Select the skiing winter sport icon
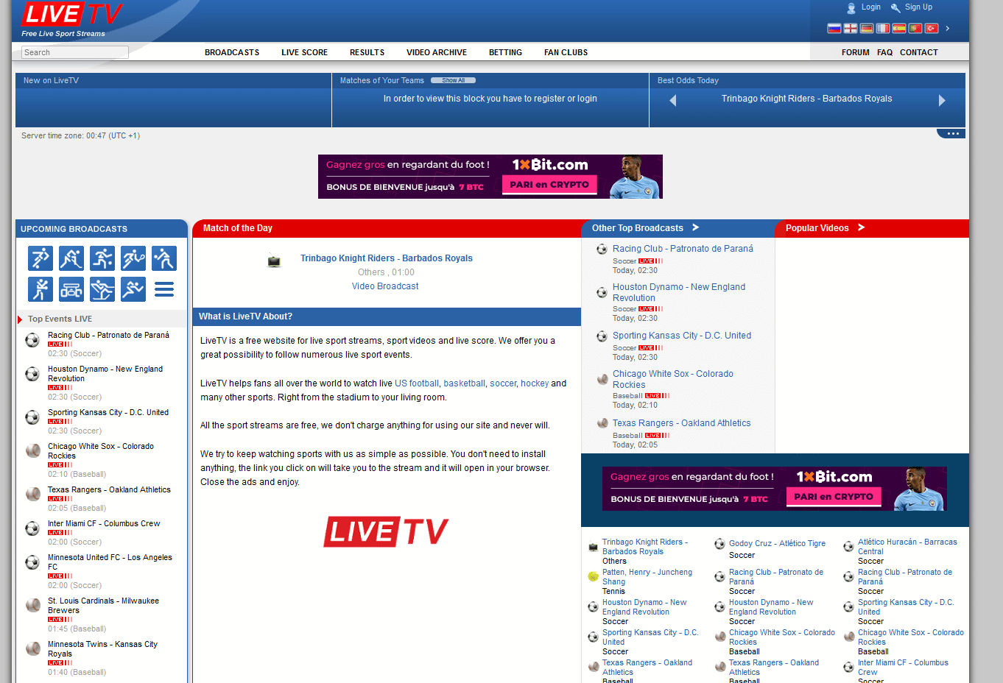 pyautogui.click(x=102, y=289)
